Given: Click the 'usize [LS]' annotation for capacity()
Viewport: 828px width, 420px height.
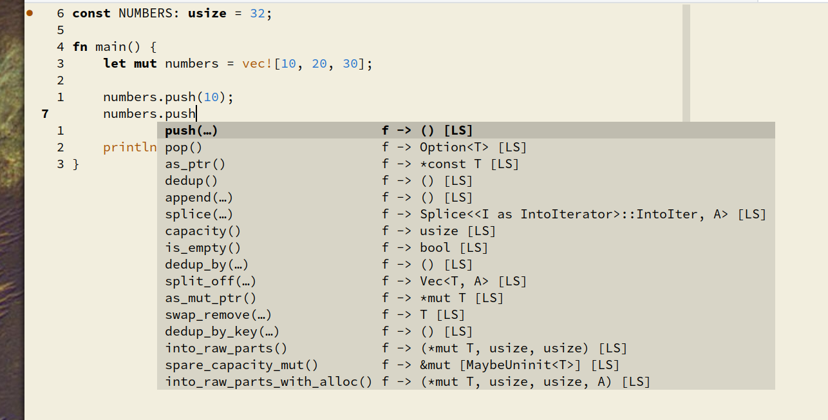Looking at the screenshot, I should (x=458, y=231).
